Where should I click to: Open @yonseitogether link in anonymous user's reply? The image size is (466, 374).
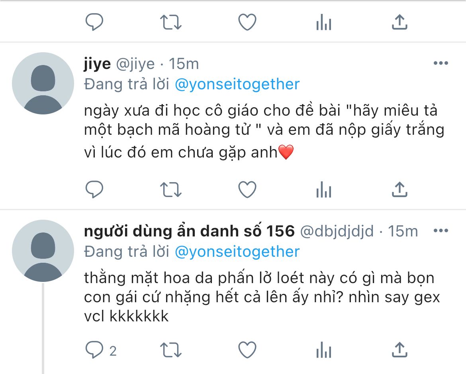click(x=237, y=252)
